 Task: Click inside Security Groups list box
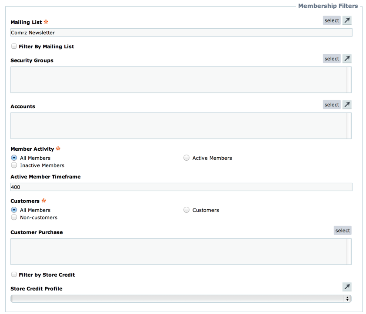click(x=179, y=80)
